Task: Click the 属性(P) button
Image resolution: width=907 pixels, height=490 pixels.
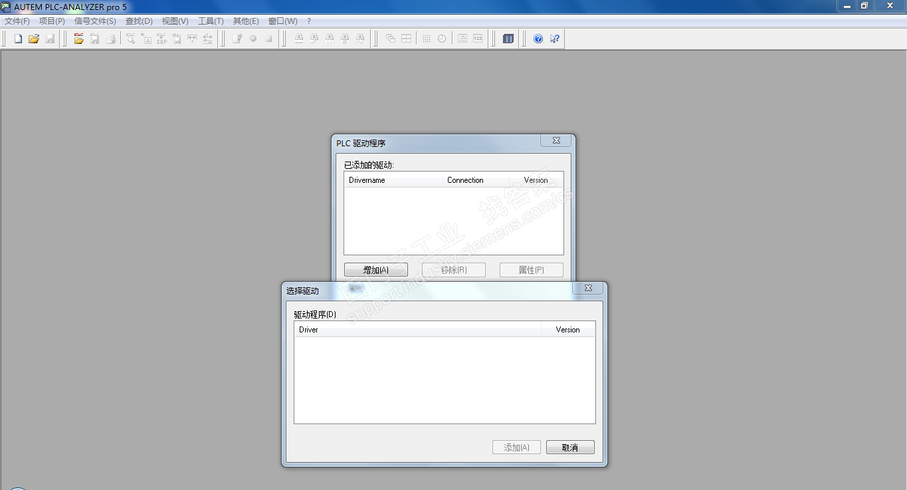Action: click(532, 270)
